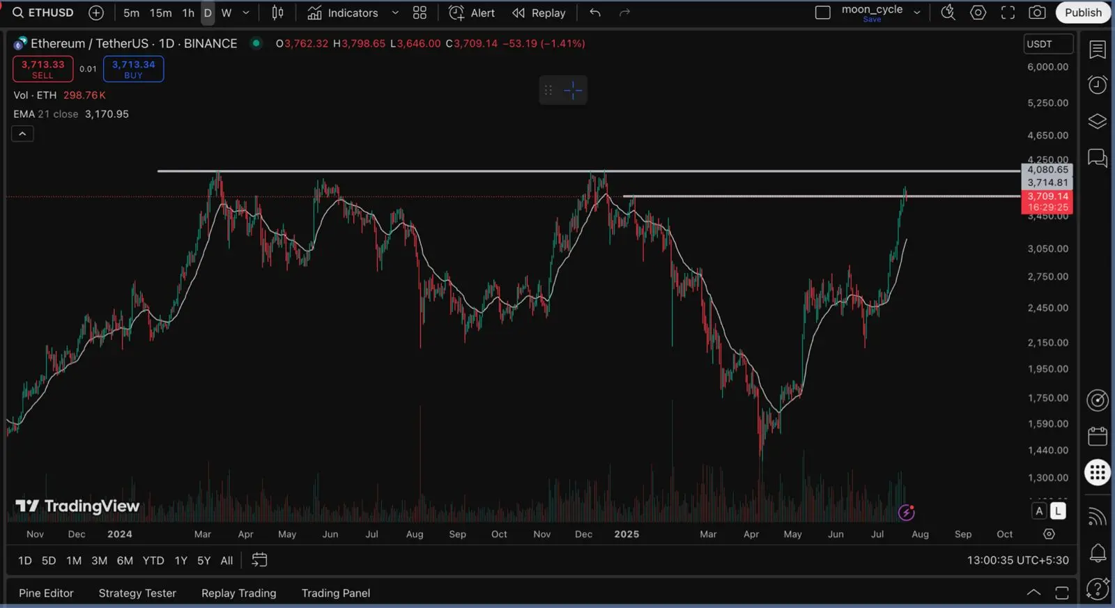
Task: Open the USDT currency selector
Action: [1048, 44]
